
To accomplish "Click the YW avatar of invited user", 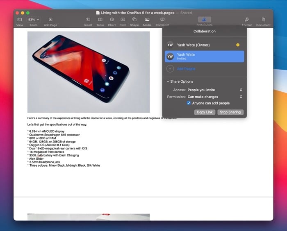I will point(170,57).
